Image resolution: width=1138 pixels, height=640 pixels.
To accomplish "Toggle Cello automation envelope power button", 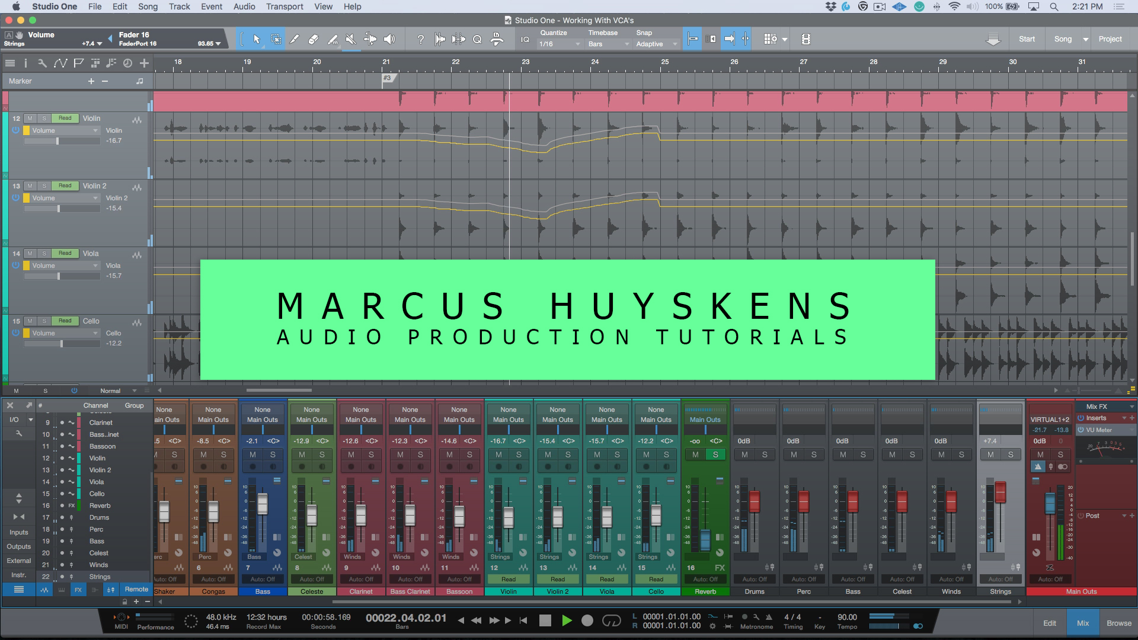I will click(x=15, y=332).
